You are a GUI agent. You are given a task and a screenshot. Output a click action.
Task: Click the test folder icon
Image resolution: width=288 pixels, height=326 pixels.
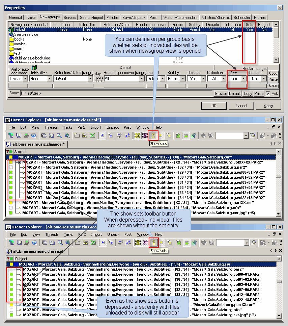pyautogui.click(x=11, y=53)
